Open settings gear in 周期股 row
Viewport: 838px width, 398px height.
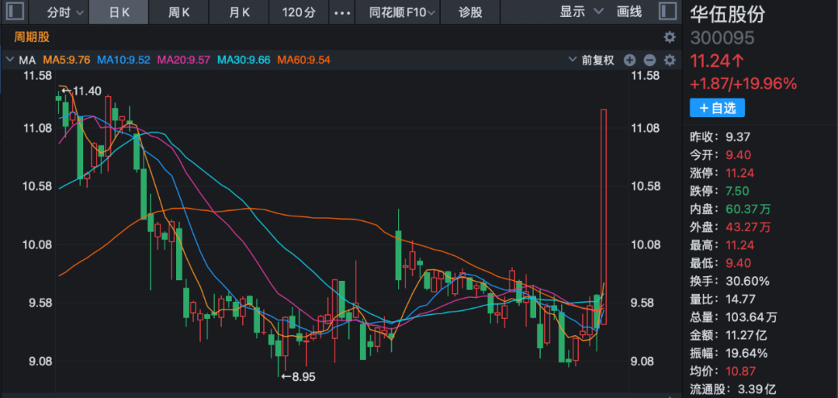(x=670, y=36)
